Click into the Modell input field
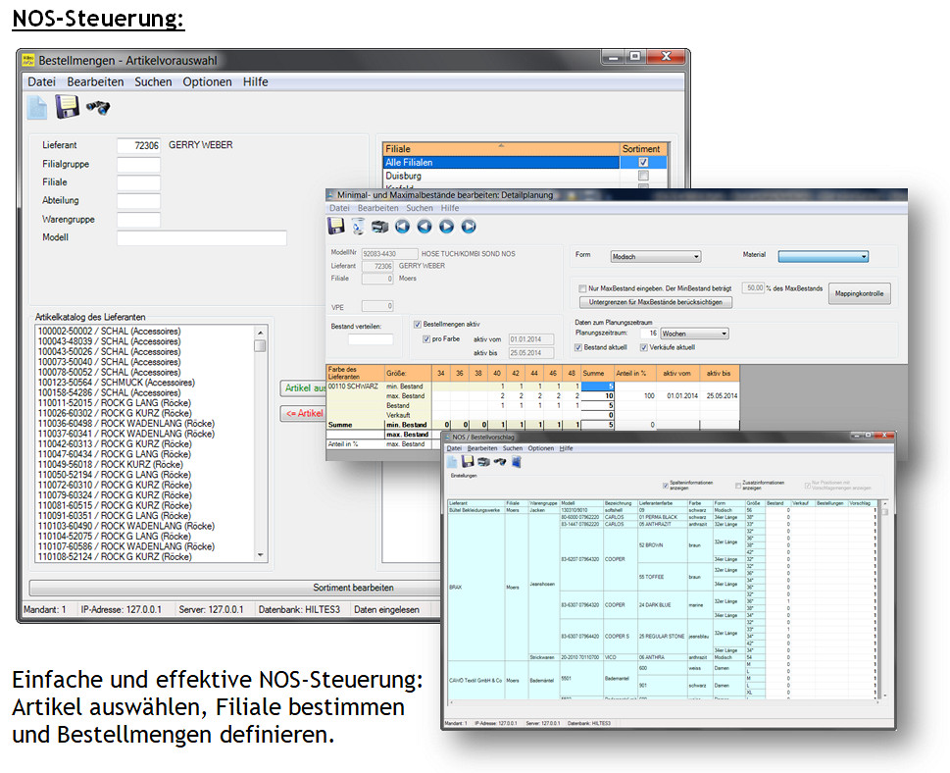This screenshot has width=950, height=773. [x=201, y=238]
